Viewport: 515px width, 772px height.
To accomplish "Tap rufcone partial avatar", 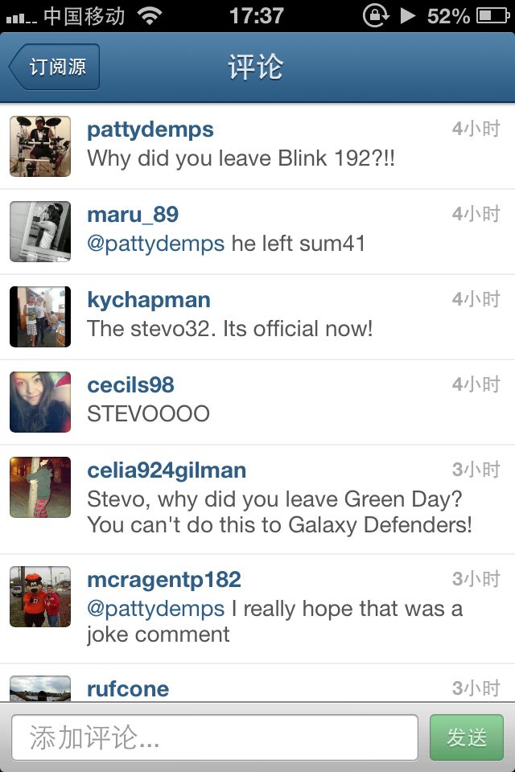I will point(40,688).
